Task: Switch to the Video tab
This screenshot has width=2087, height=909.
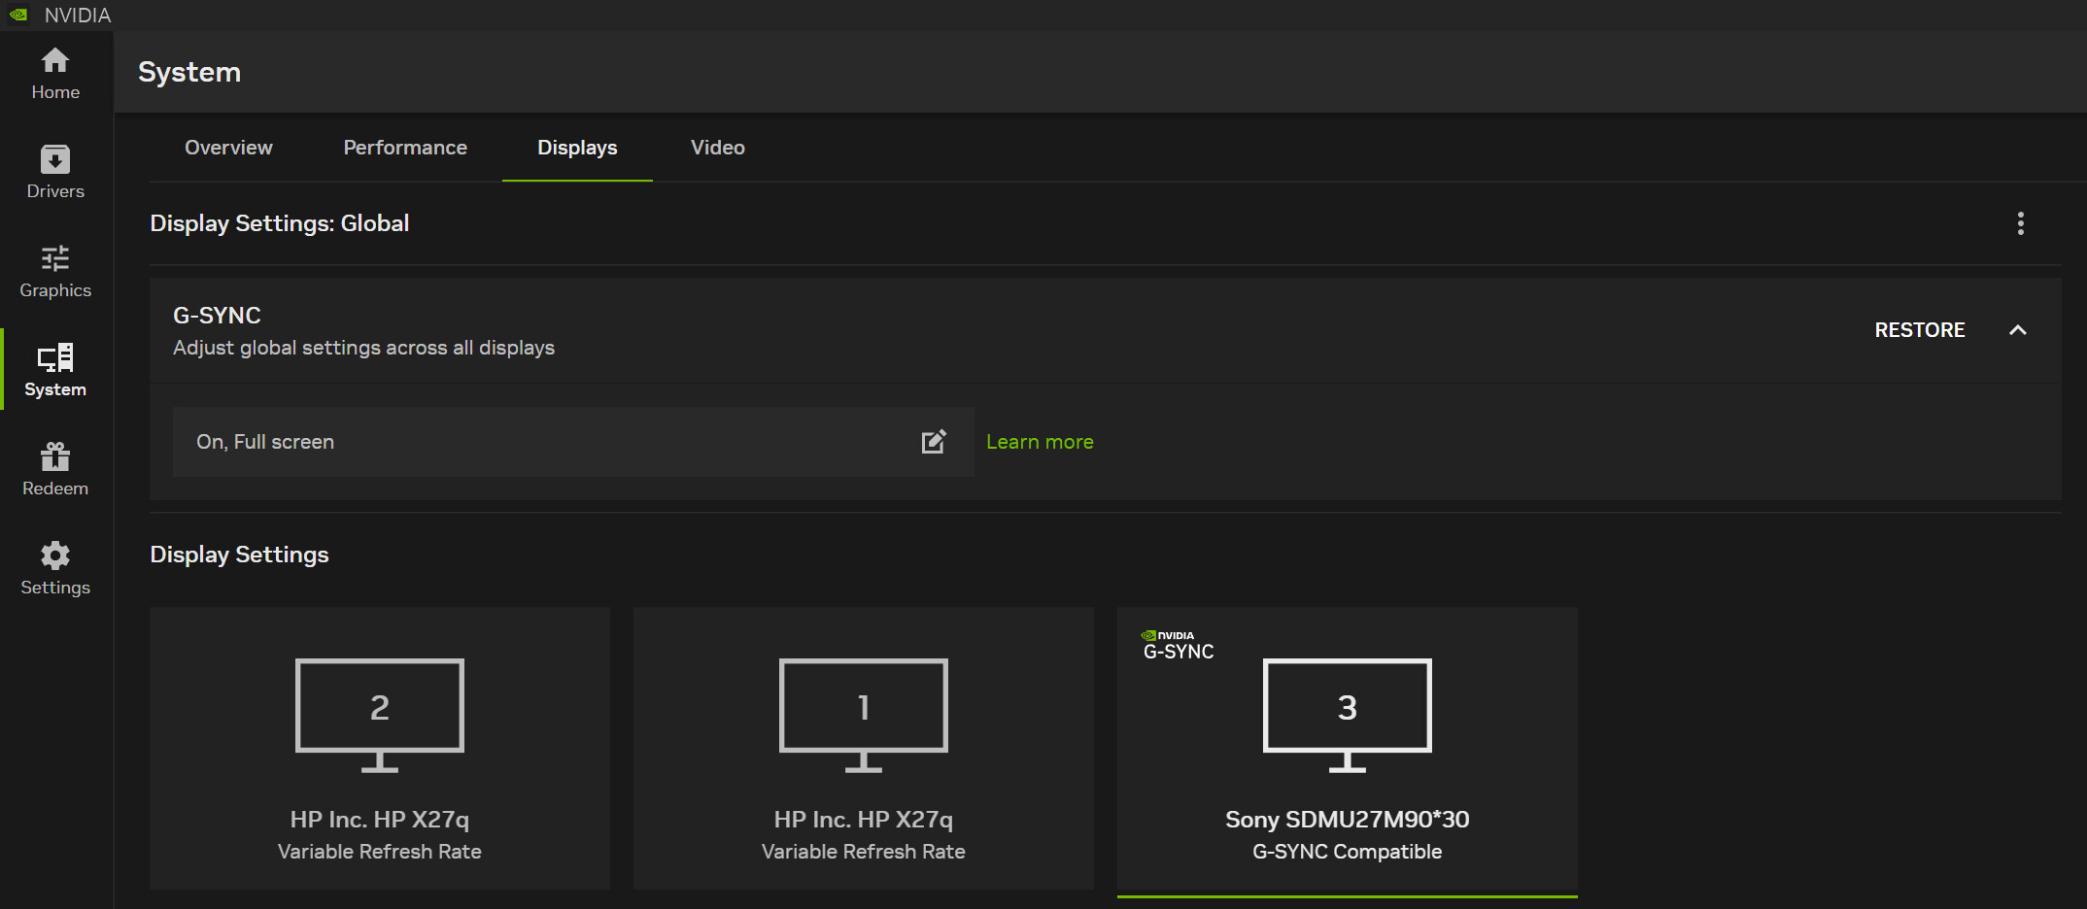Action: tap(717, 148)
